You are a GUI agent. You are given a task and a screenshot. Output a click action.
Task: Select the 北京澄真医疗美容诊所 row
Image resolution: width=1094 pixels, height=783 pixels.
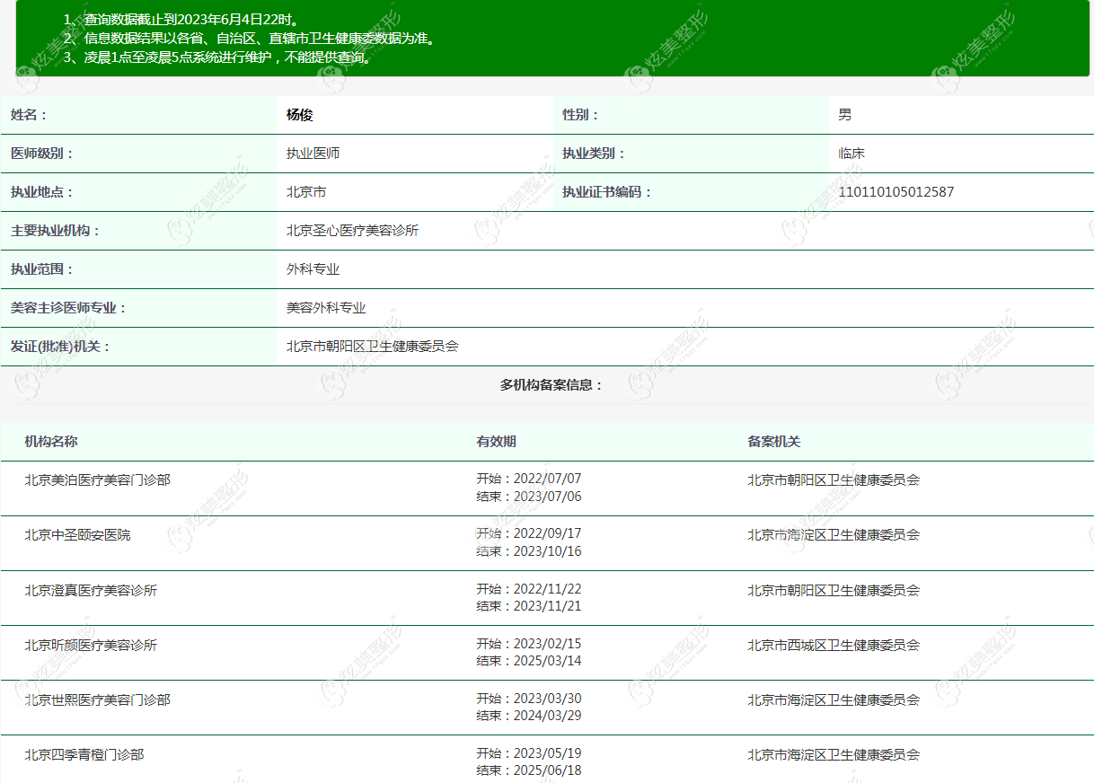click(547, 598)
